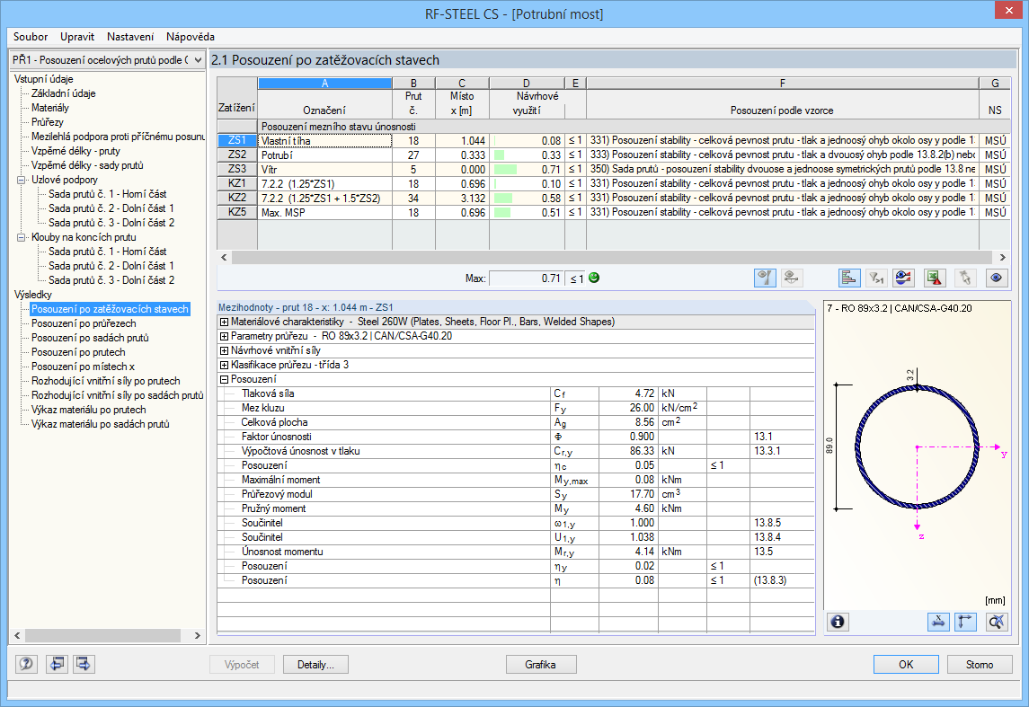Select Průřezy tree item

point(48,122)
